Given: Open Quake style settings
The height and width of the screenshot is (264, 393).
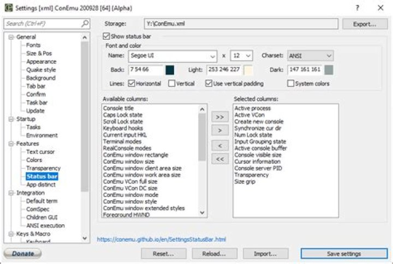Looking at the screenshot, I should (41, 70).
